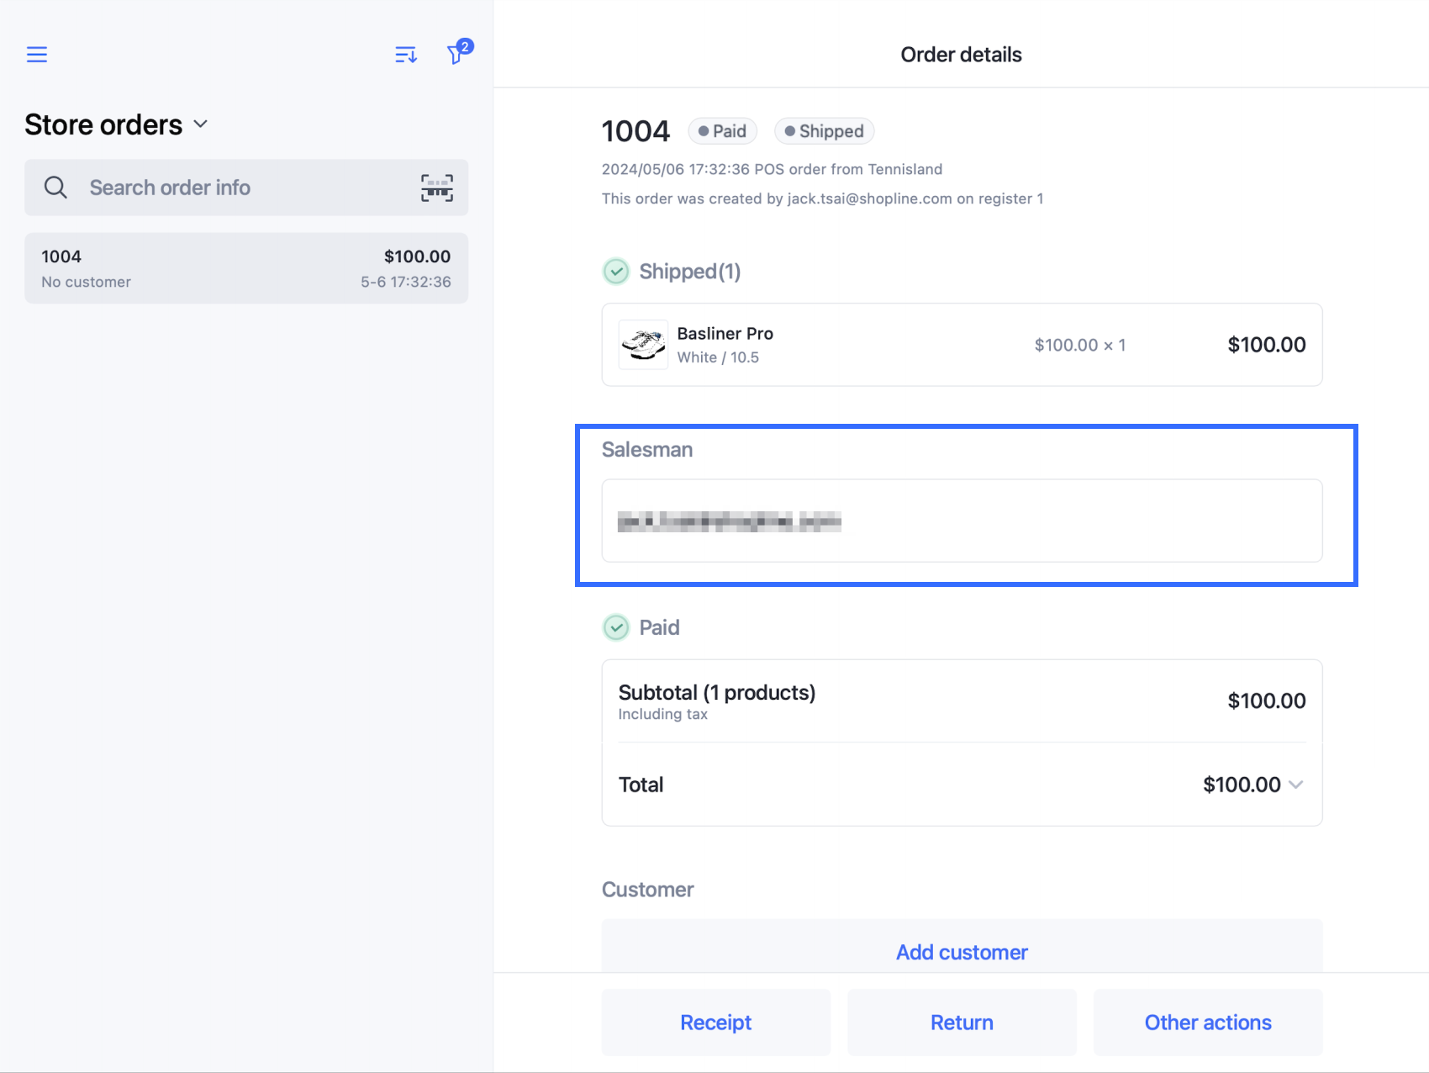Open the Other actions menu
The image size is (1429, 1073).
pyautogui.click(x=1207, y=1023)
